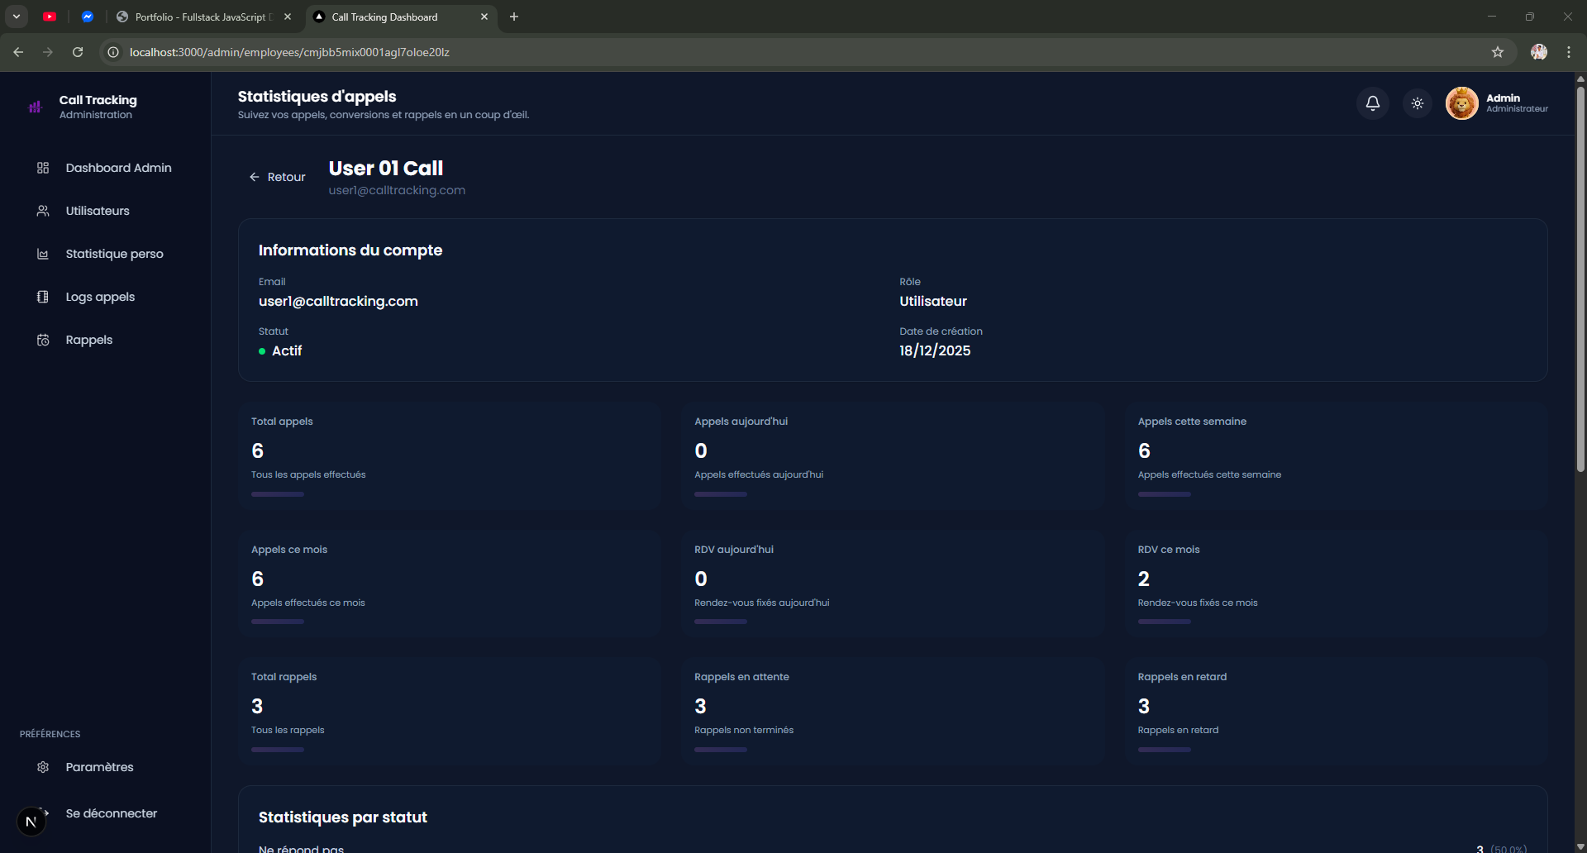Select Logs appels in the sidebar
The width and height of the screenshot is (1587, 853).
pyautogui.click(x=100, y=297)
